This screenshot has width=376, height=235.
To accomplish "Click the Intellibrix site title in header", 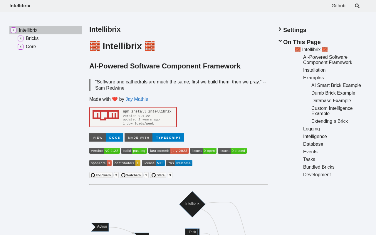I will coord(20,6).
